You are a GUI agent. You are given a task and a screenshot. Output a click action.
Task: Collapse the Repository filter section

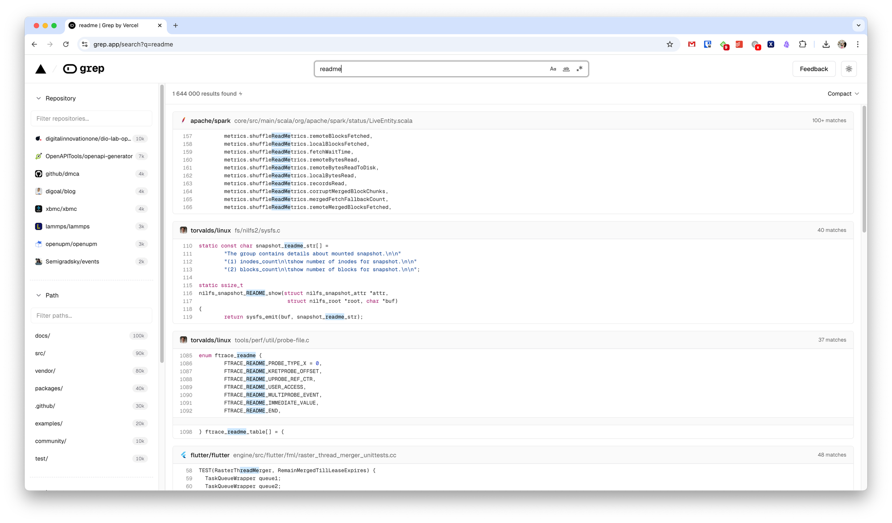click(x=39, y=99)
